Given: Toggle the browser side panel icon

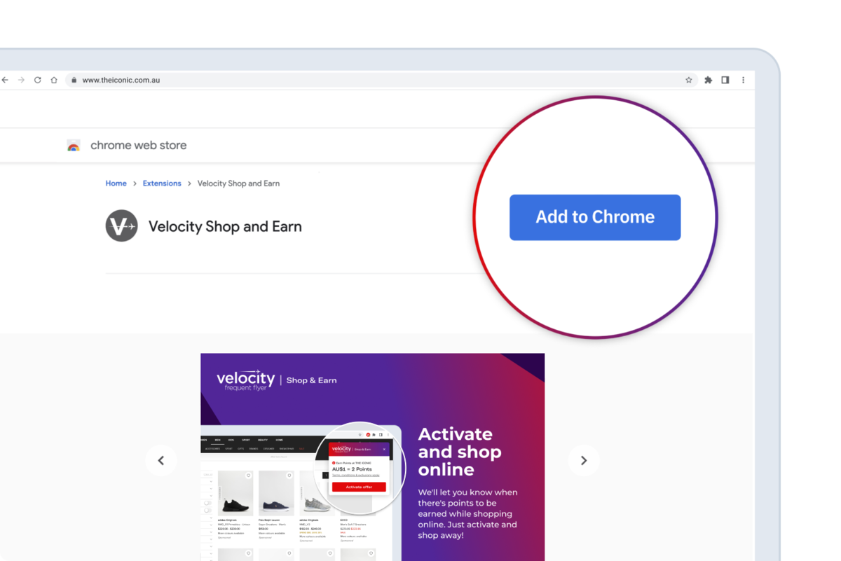Looking at the screenshot, I should tap(725, 80).
